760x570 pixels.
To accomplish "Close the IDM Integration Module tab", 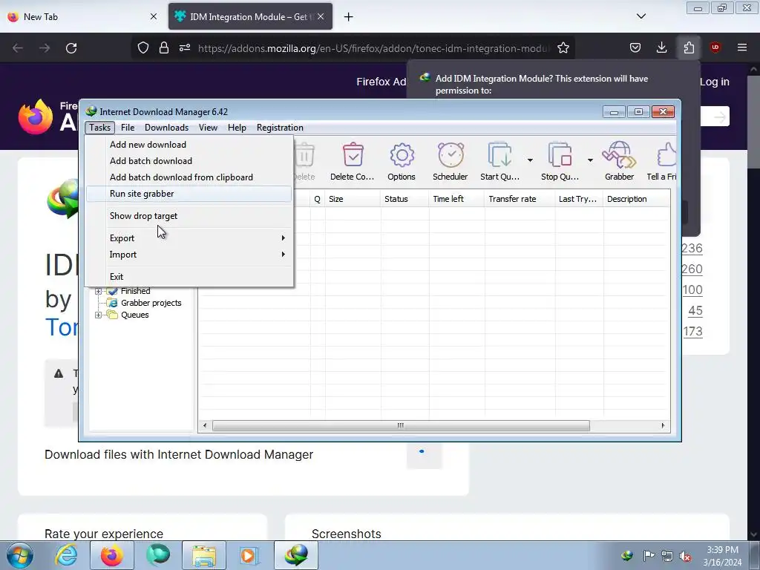I will tap(321, 16).
